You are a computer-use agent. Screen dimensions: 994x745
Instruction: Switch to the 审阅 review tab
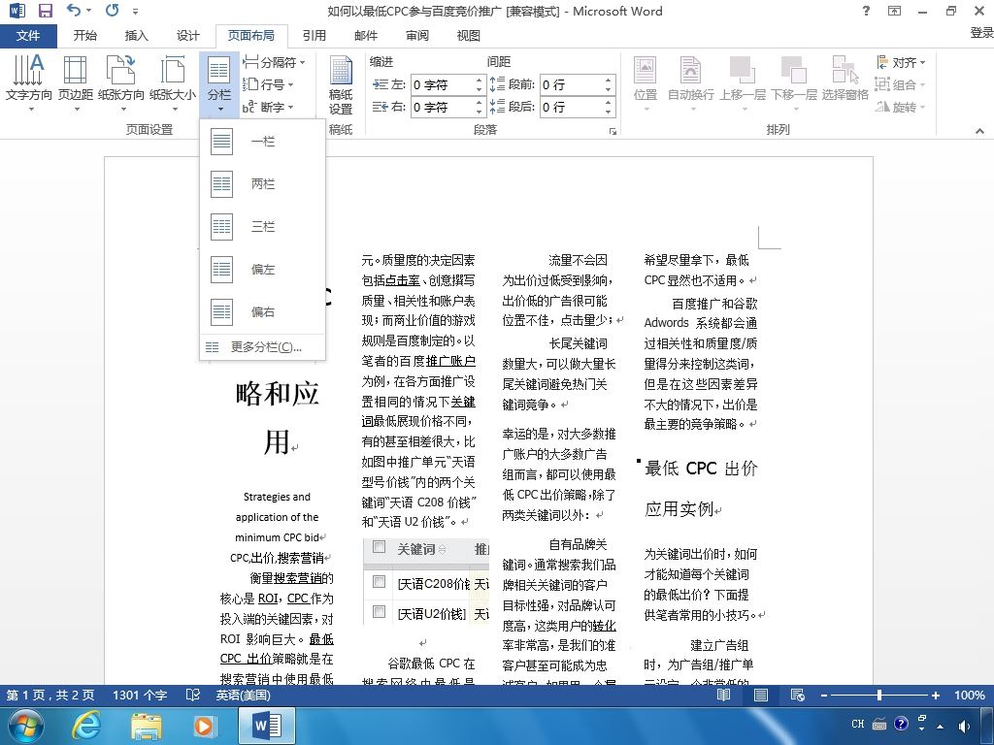click(x=417, y=36)
